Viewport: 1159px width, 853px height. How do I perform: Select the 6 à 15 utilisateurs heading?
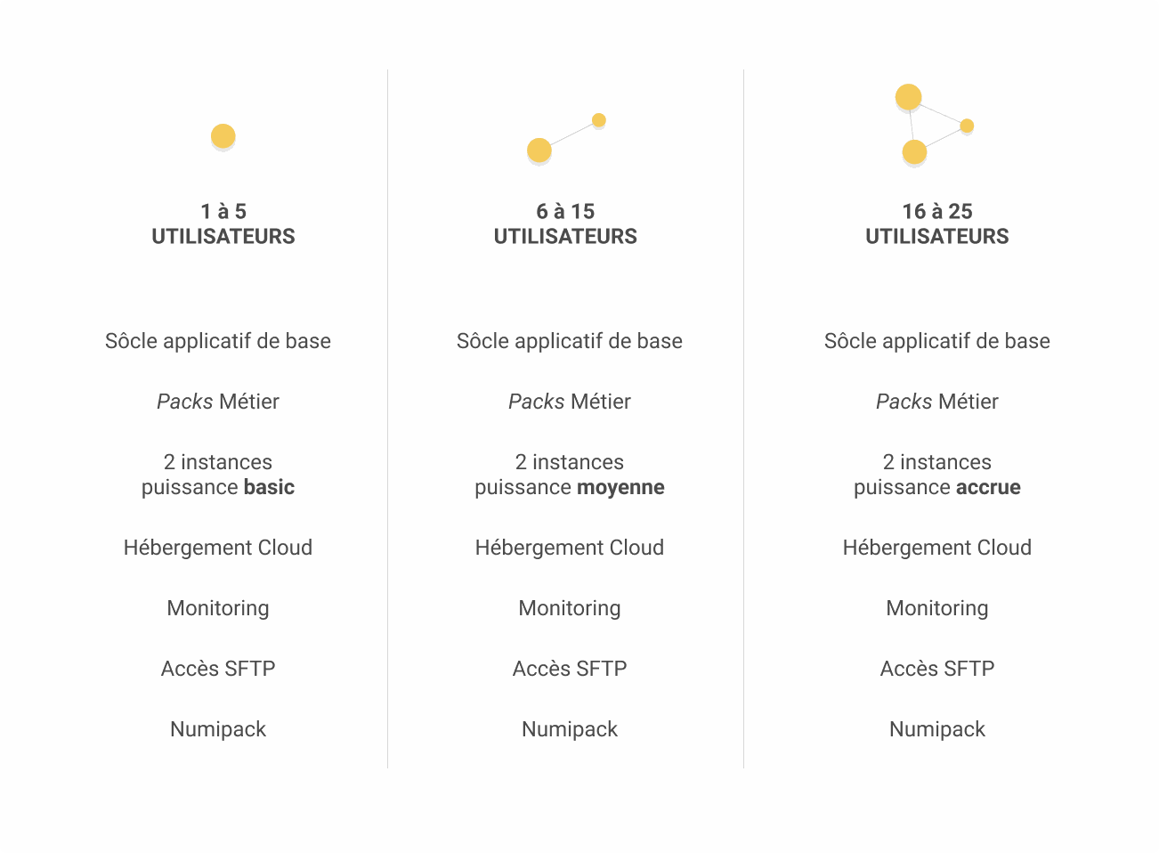coord(565,223)
